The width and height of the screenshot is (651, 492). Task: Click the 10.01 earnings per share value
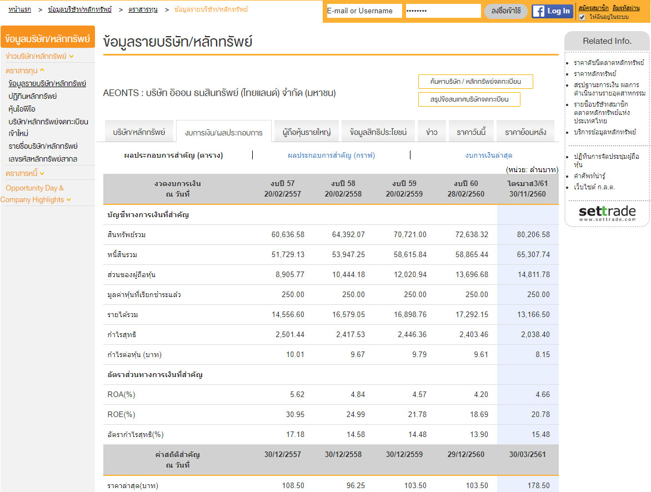click(295, 355)
